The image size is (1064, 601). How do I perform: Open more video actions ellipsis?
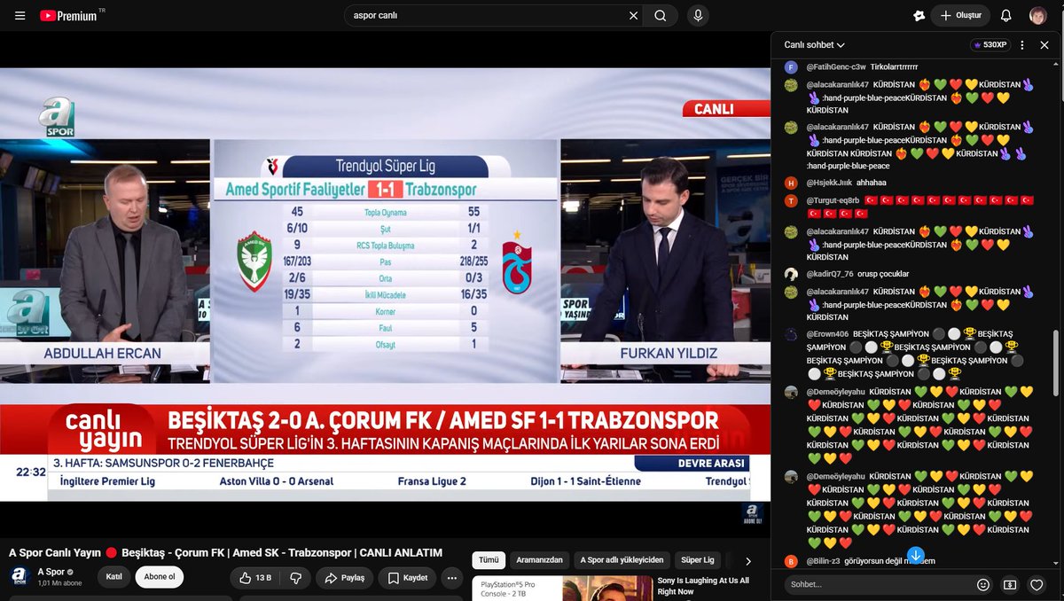(453, 578)
